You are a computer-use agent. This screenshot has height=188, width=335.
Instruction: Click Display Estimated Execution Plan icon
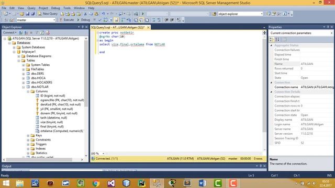(x=105, y=20)
